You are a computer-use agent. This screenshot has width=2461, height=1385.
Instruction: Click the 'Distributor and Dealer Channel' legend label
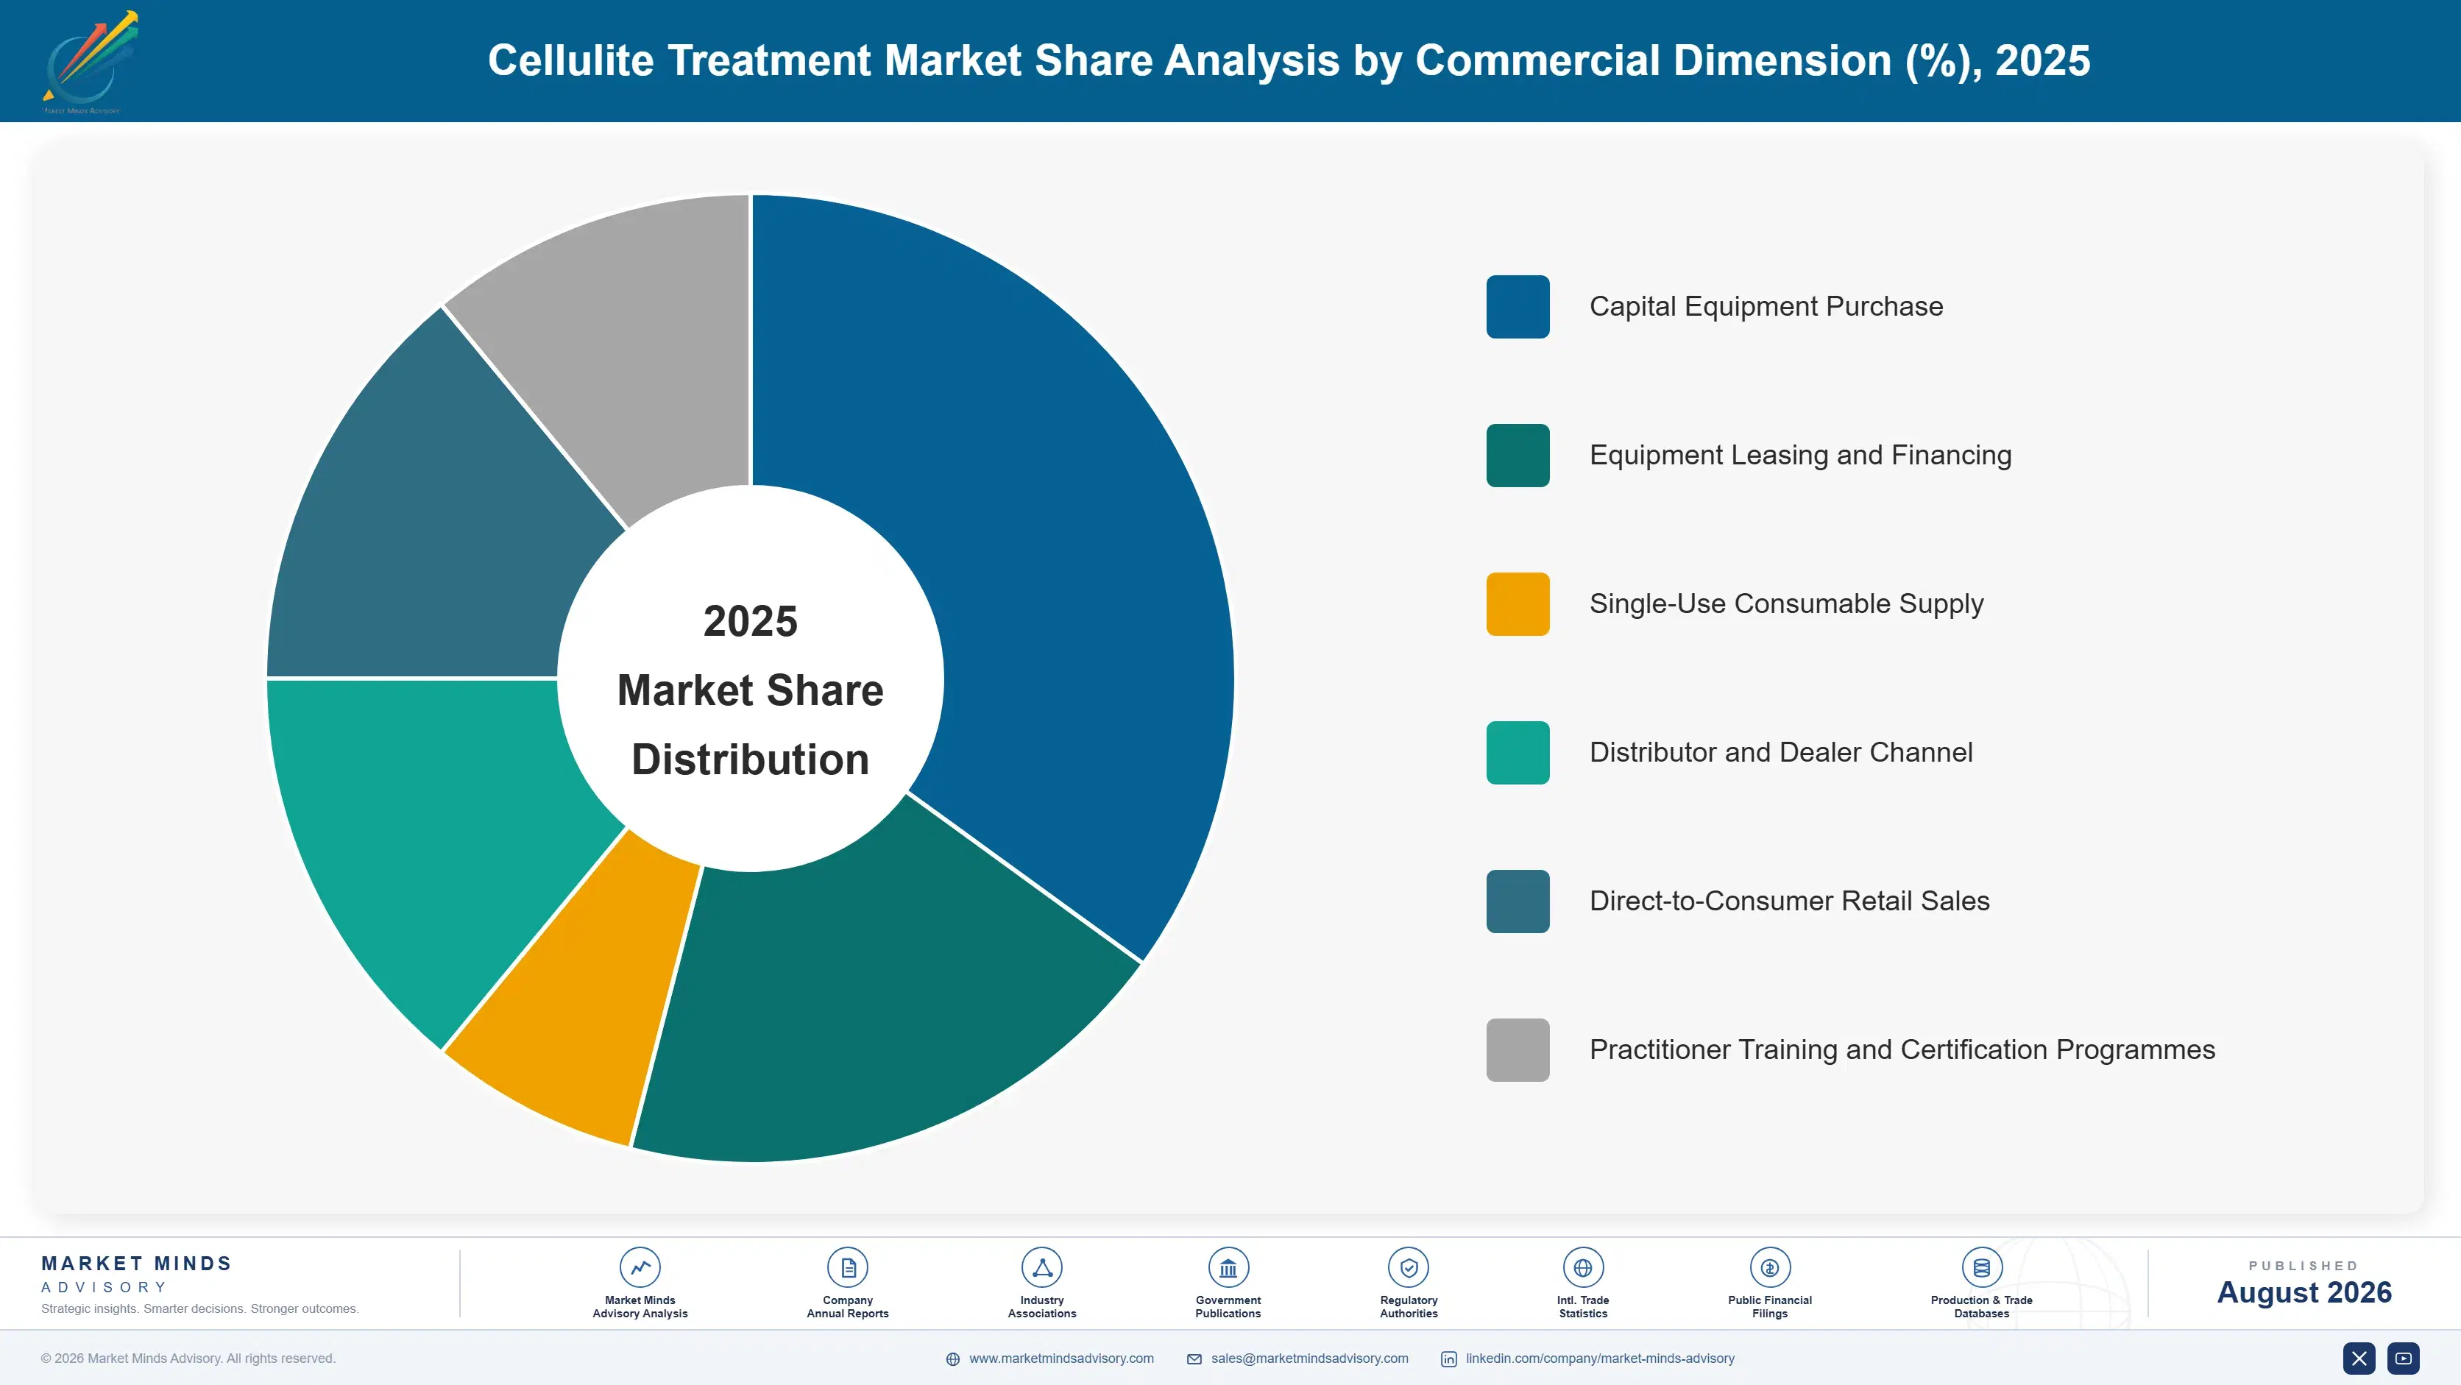(1781, 753)
